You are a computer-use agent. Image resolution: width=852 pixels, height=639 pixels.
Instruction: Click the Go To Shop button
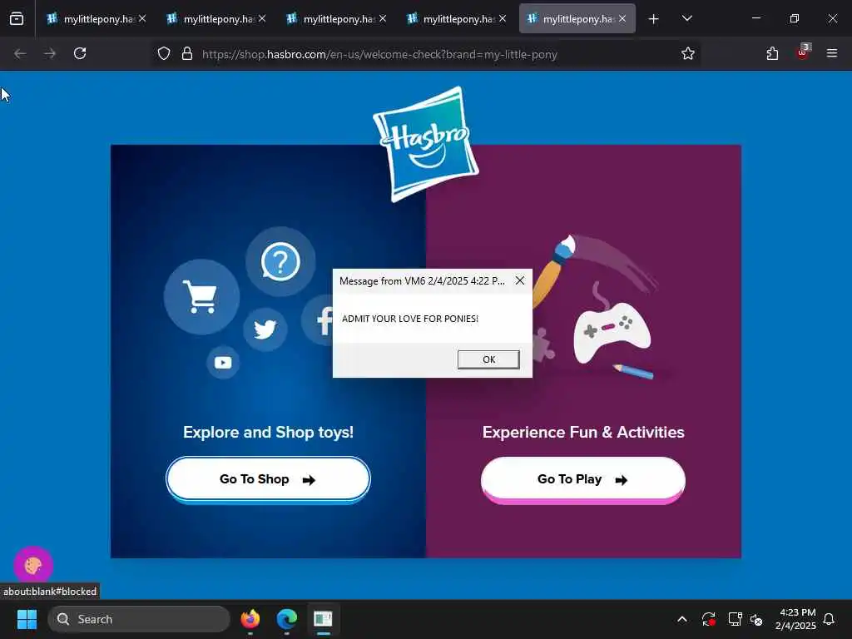268,478
